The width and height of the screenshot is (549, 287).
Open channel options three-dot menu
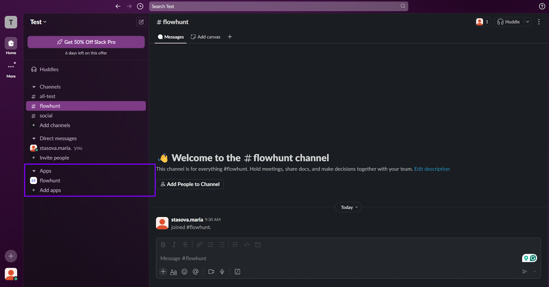[x=539, y=22]
